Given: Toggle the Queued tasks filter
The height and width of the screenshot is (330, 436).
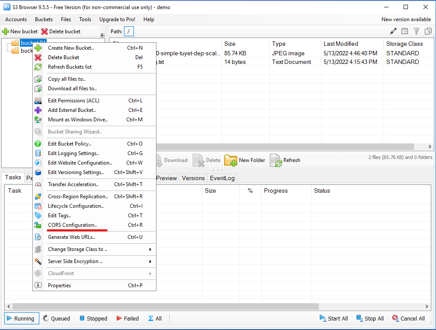Looking at the screenshot, I should coord(56,318).
